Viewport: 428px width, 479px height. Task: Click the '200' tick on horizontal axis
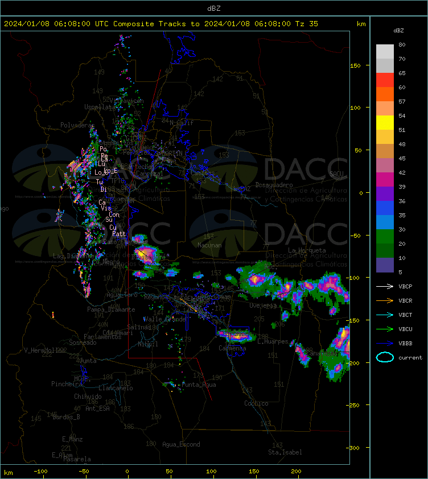tap(296, 472)
